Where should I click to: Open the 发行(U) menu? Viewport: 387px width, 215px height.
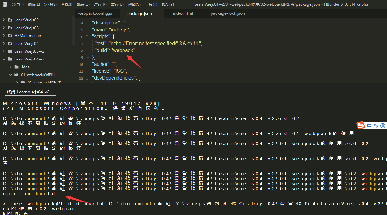click(x=117, y=4)
